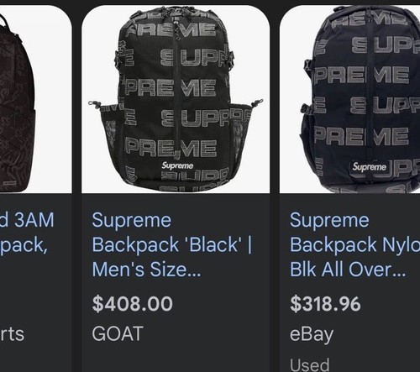Open the word "Supreme" in eBay listing title
Image resolution: width=420 pixels, height=372 pixels.
coord(329,220)
